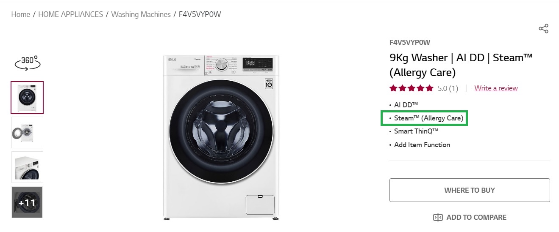Image resolution: width=559 pixels, height=232 pixels.
Task: Click the Smart ThinQ feature bullet
Action: (416, 131)
